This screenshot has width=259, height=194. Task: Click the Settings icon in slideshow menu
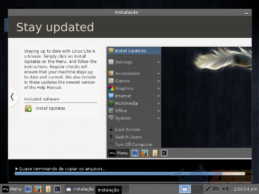pos(111,62)
